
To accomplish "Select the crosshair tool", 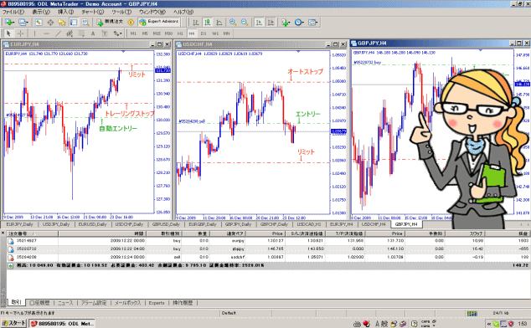I will 20,33.
